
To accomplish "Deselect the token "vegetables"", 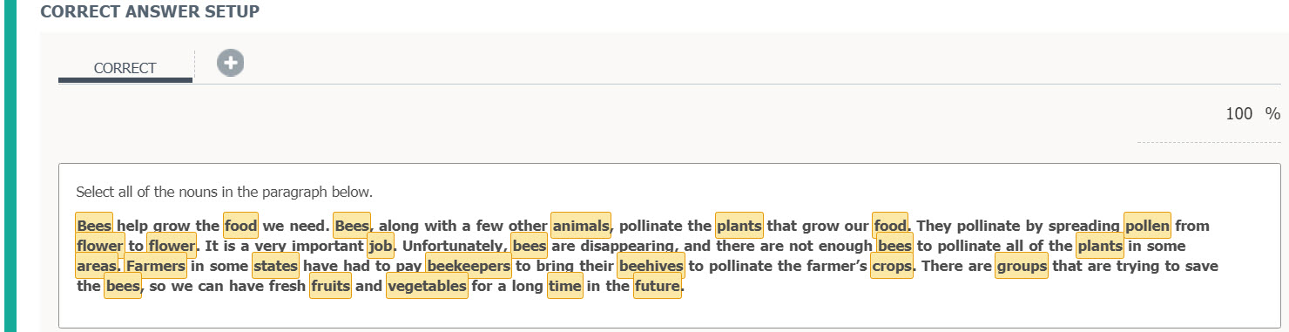I will 427,286.
